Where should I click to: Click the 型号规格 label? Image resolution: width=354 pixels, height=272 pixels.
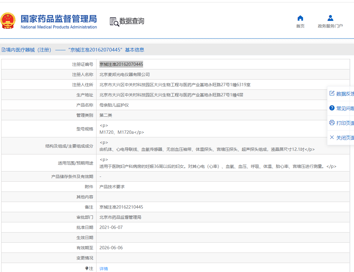pos(85,129)
